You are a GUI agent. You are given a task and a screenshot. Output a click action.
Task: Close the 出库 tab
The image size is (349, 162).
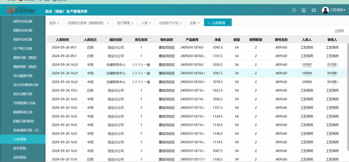[x=199, y=23]
